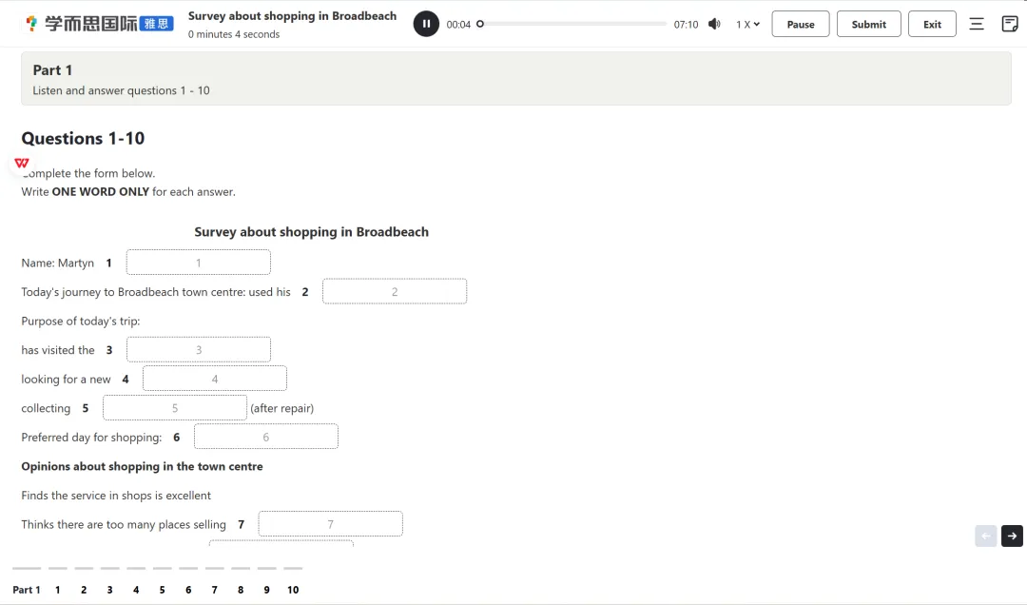Screen dimensions: 1027x605
Task: Select the Part 1 navigation tab
Action: click(x=27, y=590)
